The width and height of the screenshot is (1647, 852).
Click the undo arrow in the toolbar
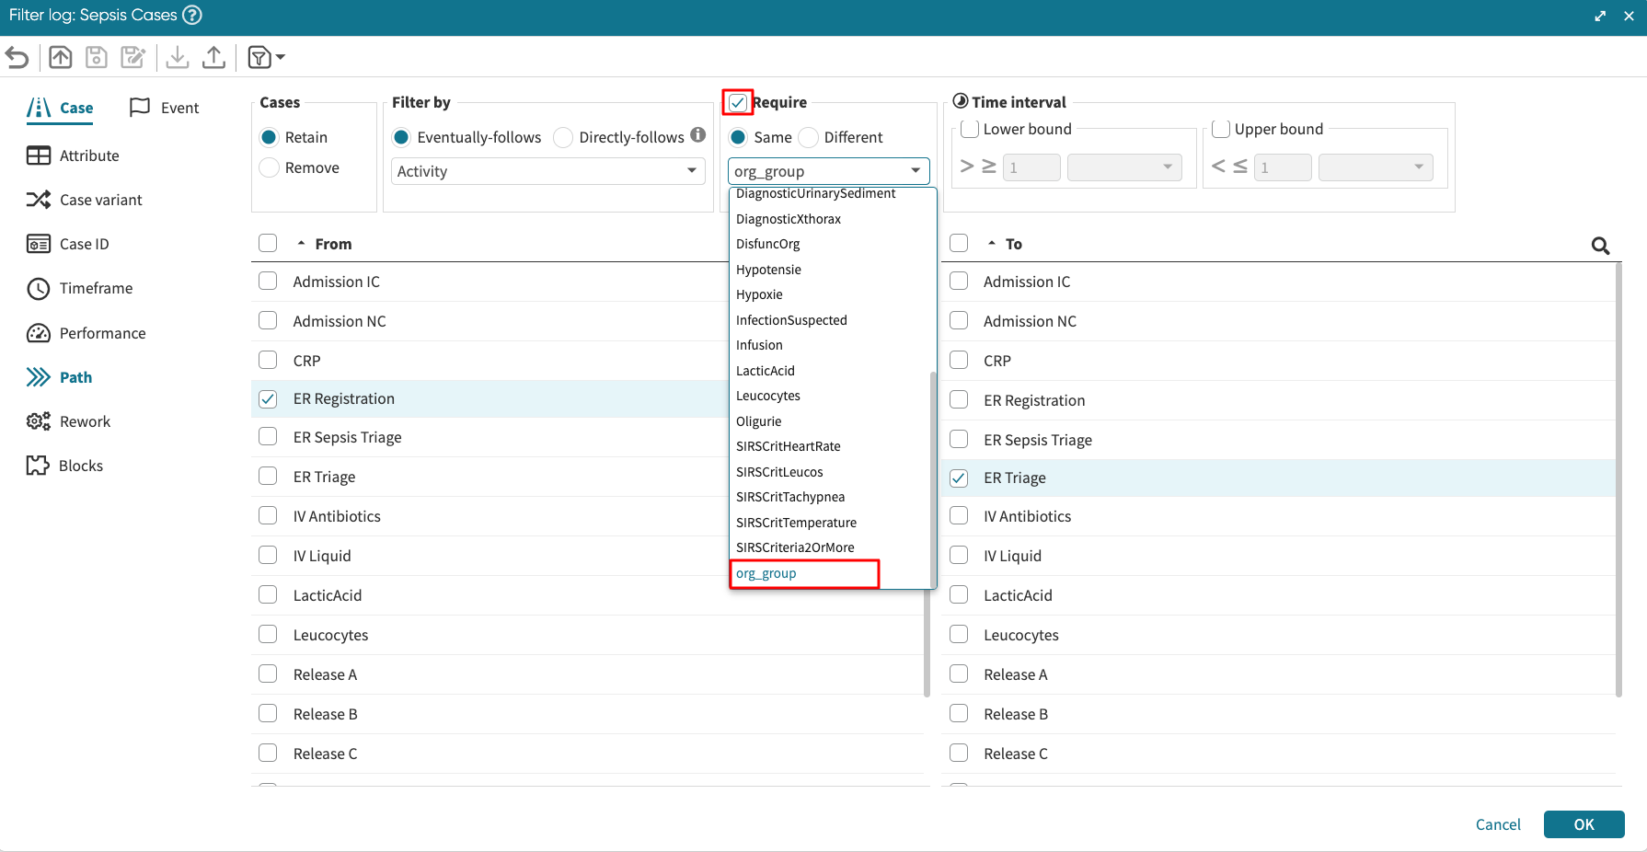click(17, 58)
